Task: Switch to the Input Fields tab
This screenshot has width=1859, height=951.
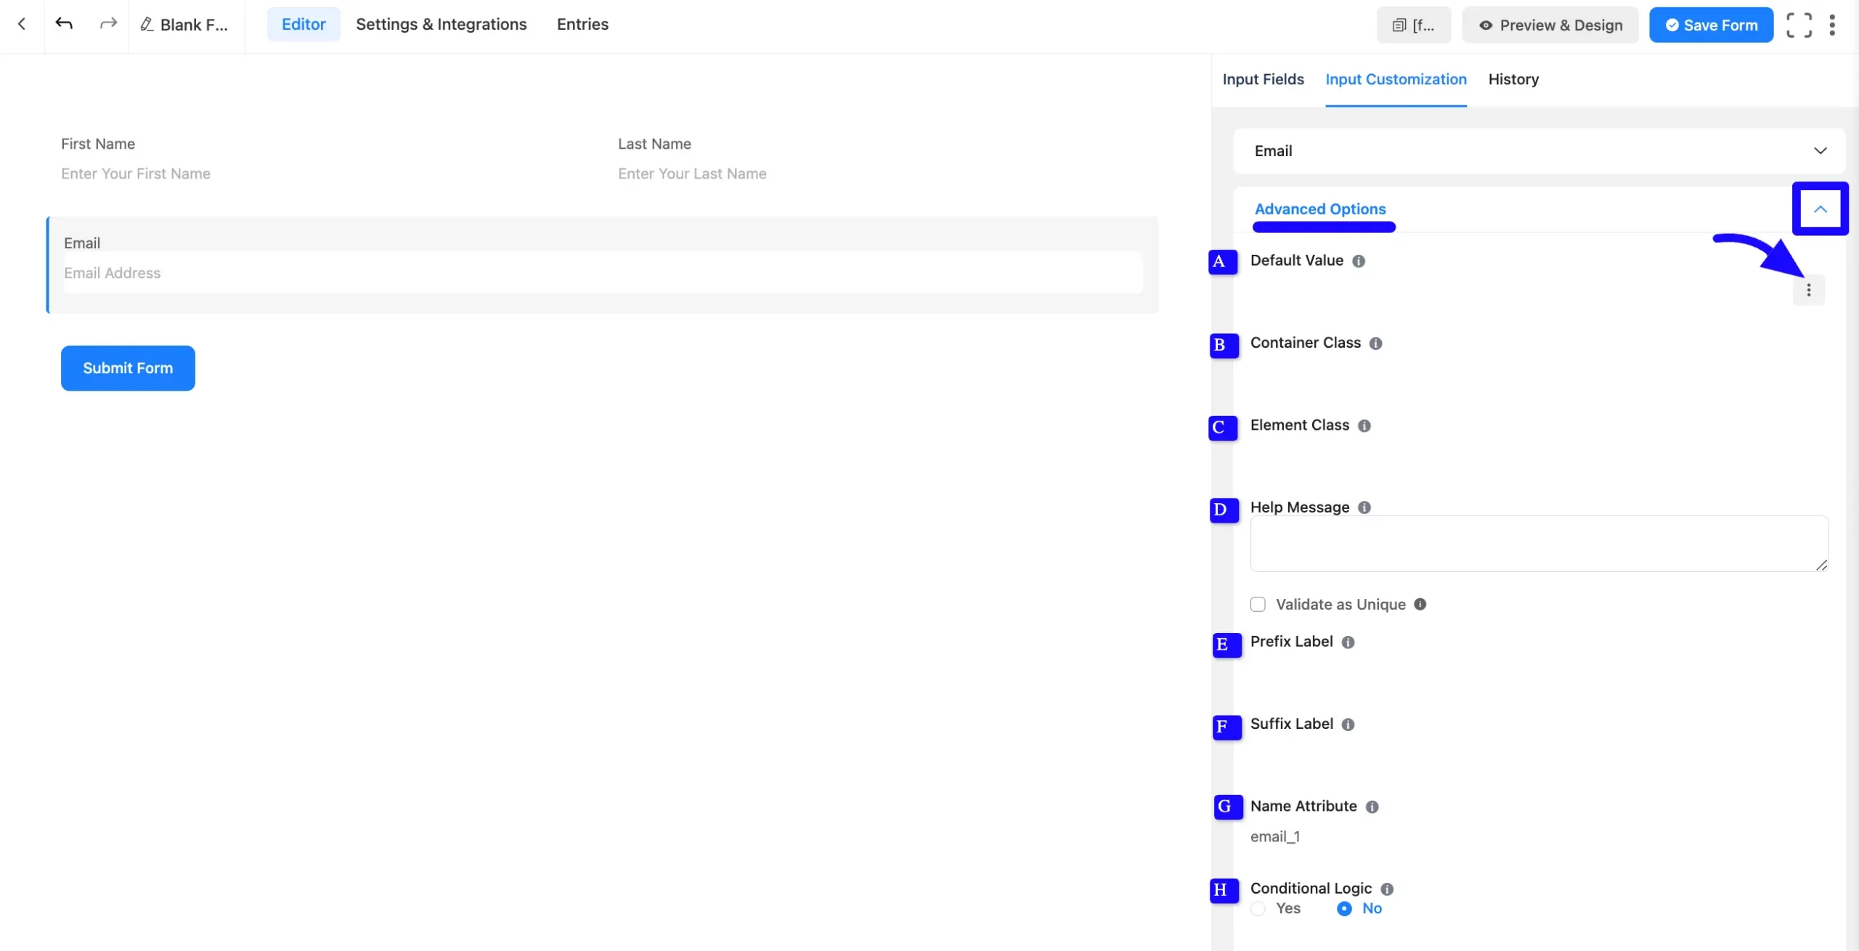Action: [1263, 79]
